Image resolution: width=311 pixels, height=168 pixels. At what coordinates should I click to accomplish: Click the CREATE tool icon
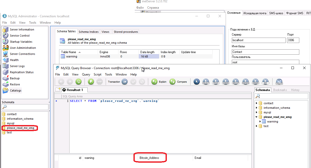click(279, 82)
